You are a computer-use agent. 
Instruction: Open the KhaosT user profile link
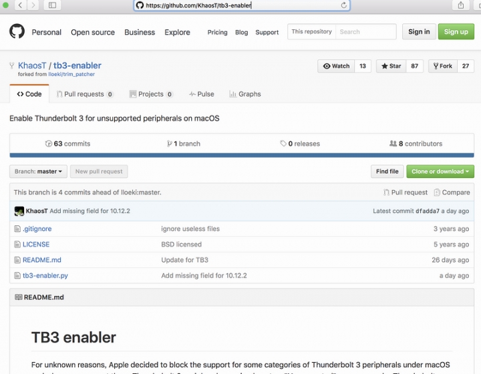[32, 65]
